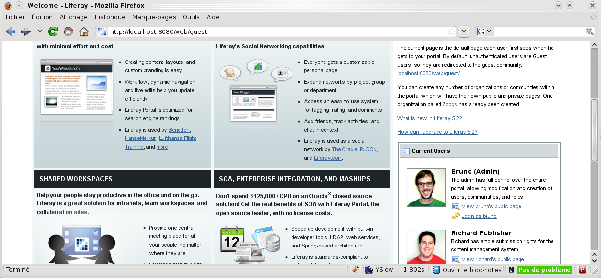
Task: Open How can I upgrade to Liferay 5.2? link
Action: pos(437,132)
